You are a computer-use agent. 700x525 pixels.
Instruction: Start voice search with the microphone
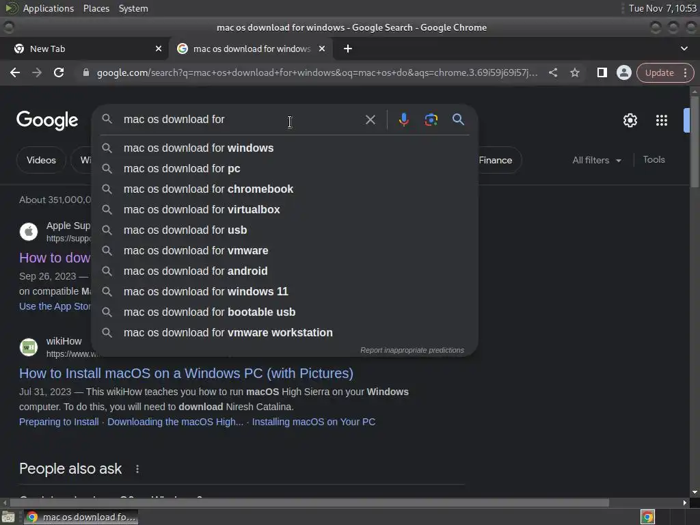[403, 120]
